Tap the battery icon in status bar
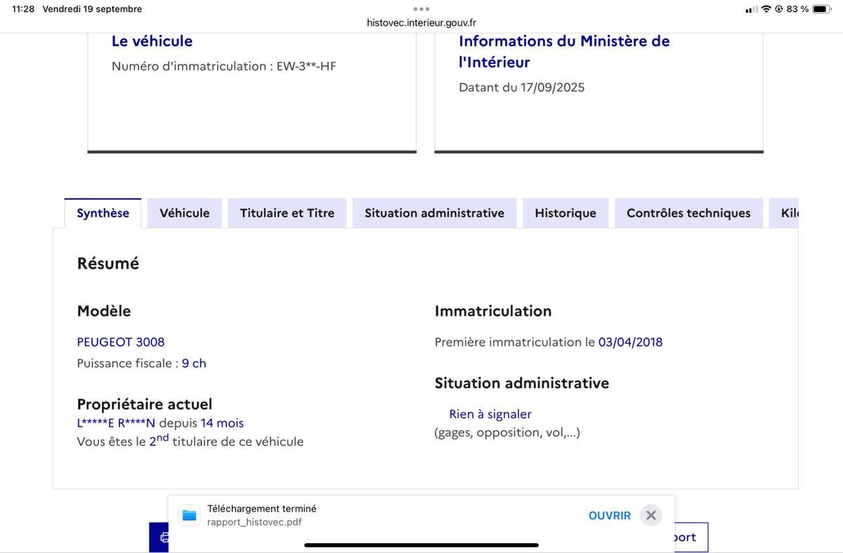 [822, 9]
